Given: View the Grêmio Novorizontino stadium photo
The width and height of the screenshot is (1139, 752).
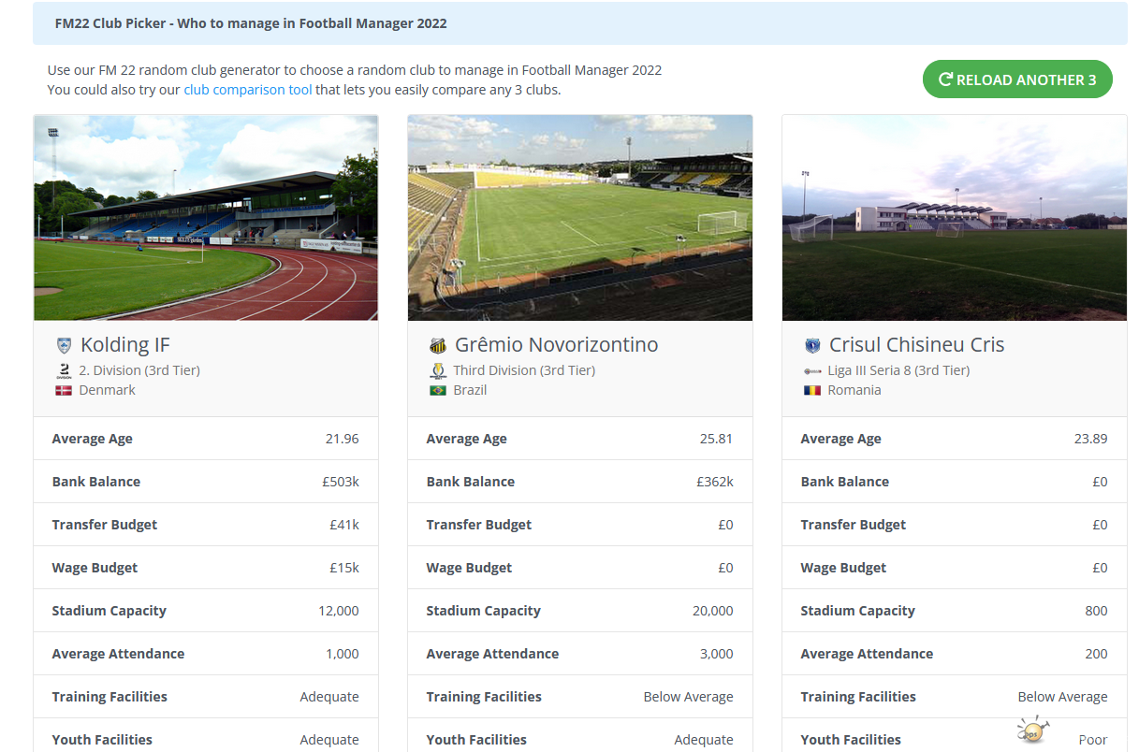Looking at the screenshot, I should click(580, 218).
